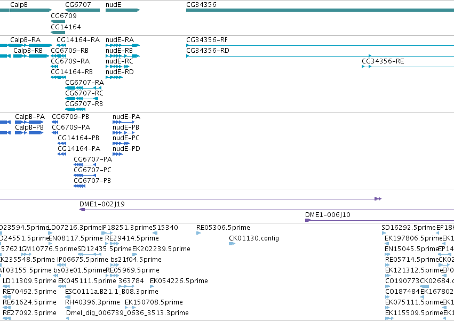Click the nudE-RA transcript label

(120, 39)
